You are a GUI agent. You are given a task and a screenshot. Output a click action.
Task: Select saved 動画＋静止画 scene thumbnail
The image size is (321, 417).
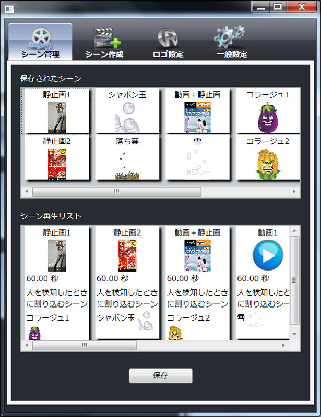click(197, 116)
